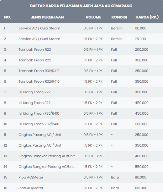Select 'Isi Ulang Freon R32/R410' in row 9
163x192 pixels.
point(39,113)
